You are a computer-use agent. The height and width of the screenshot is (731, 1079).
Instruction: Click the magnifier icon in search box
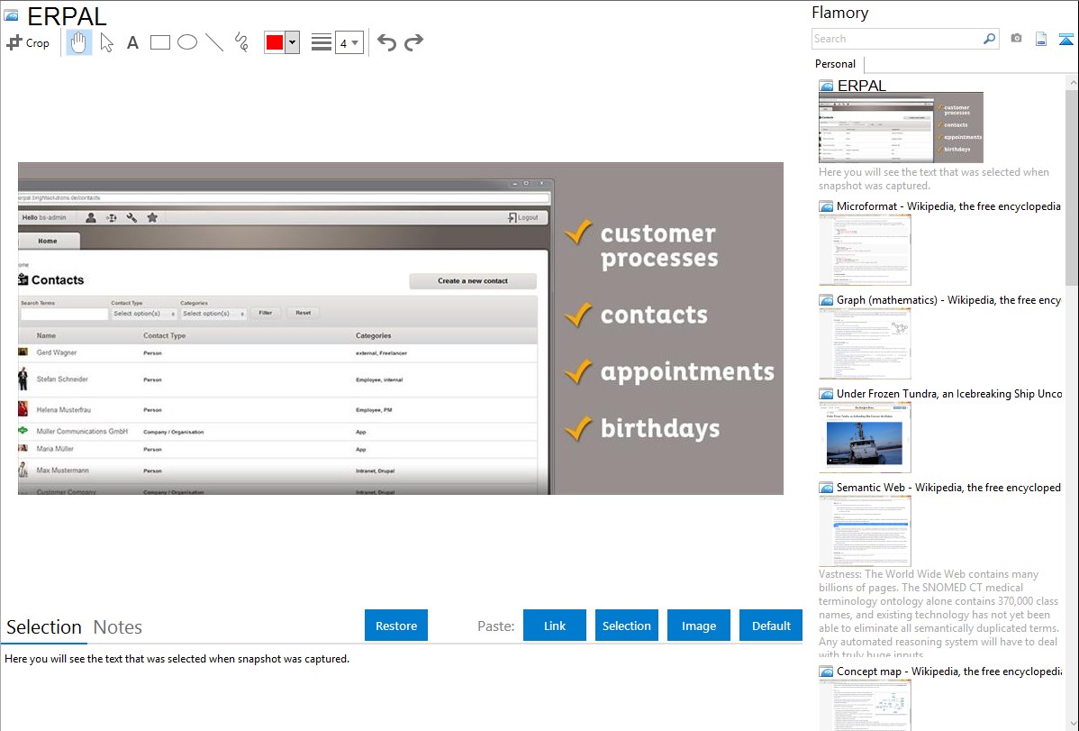(x=989, y=39)
